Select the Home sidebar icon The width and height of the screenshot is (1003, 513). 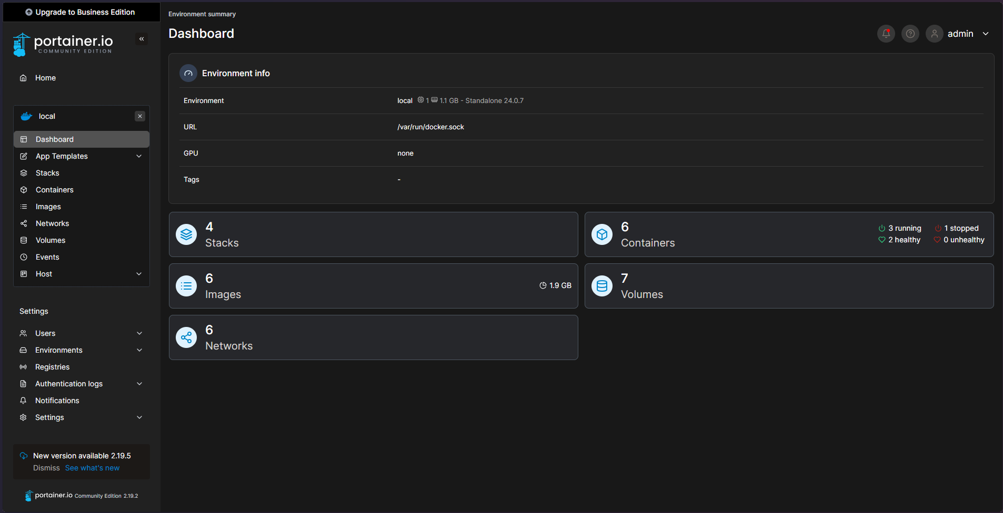pos(24,78)
